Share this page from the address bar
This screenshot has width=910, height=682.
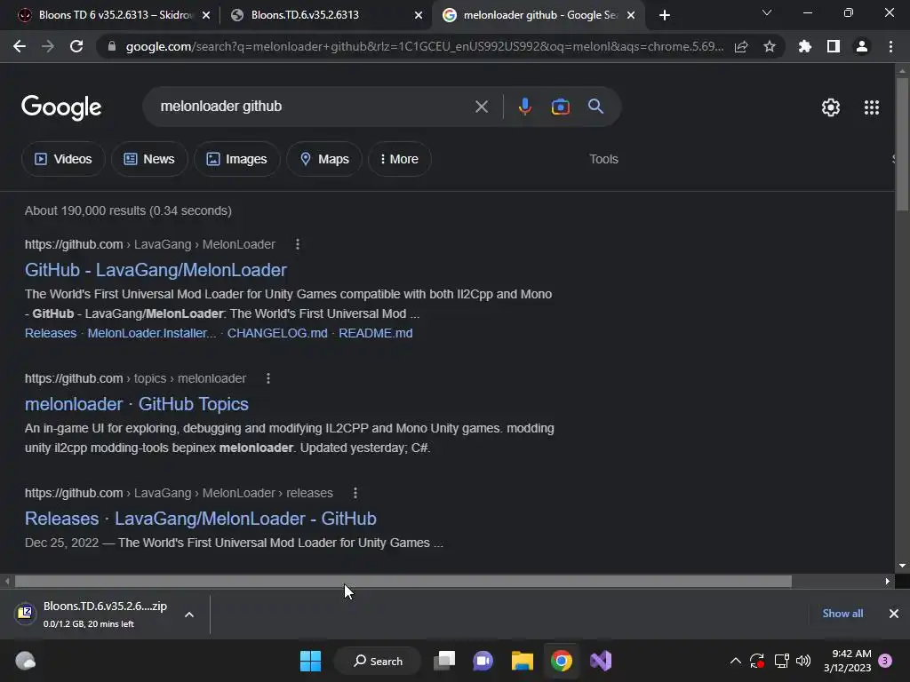tap(741, 46)
